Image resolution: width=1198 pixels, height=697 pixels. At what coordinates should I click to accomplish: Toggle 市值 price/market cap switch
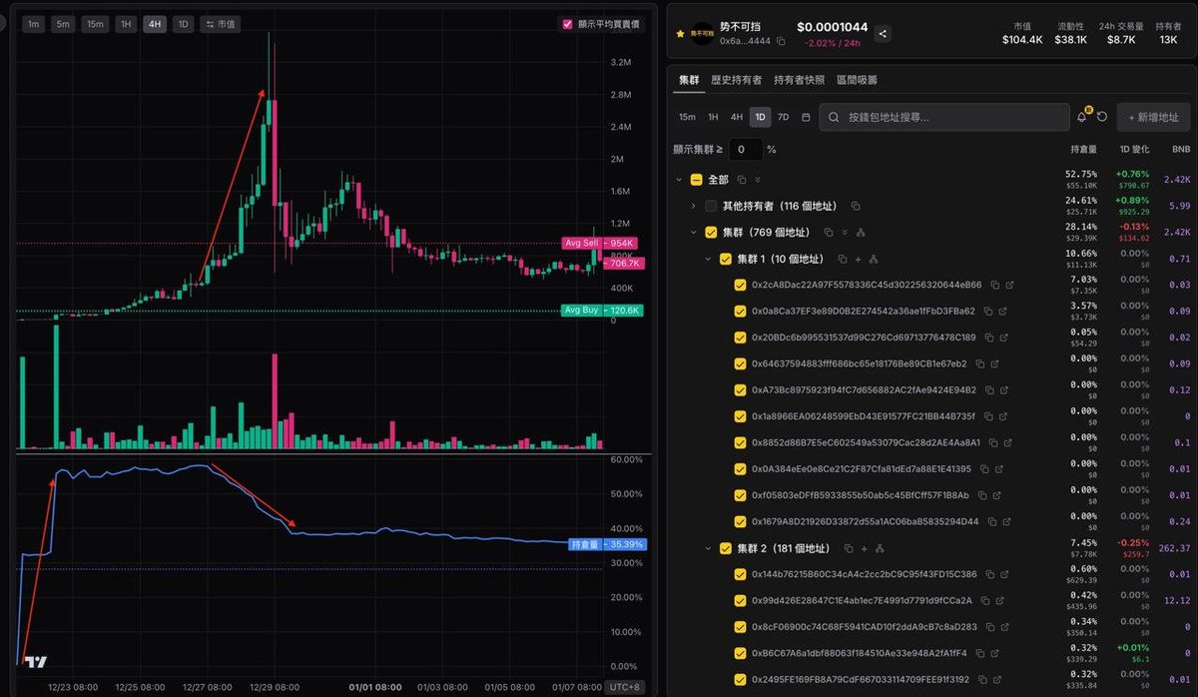click(221, 24)
